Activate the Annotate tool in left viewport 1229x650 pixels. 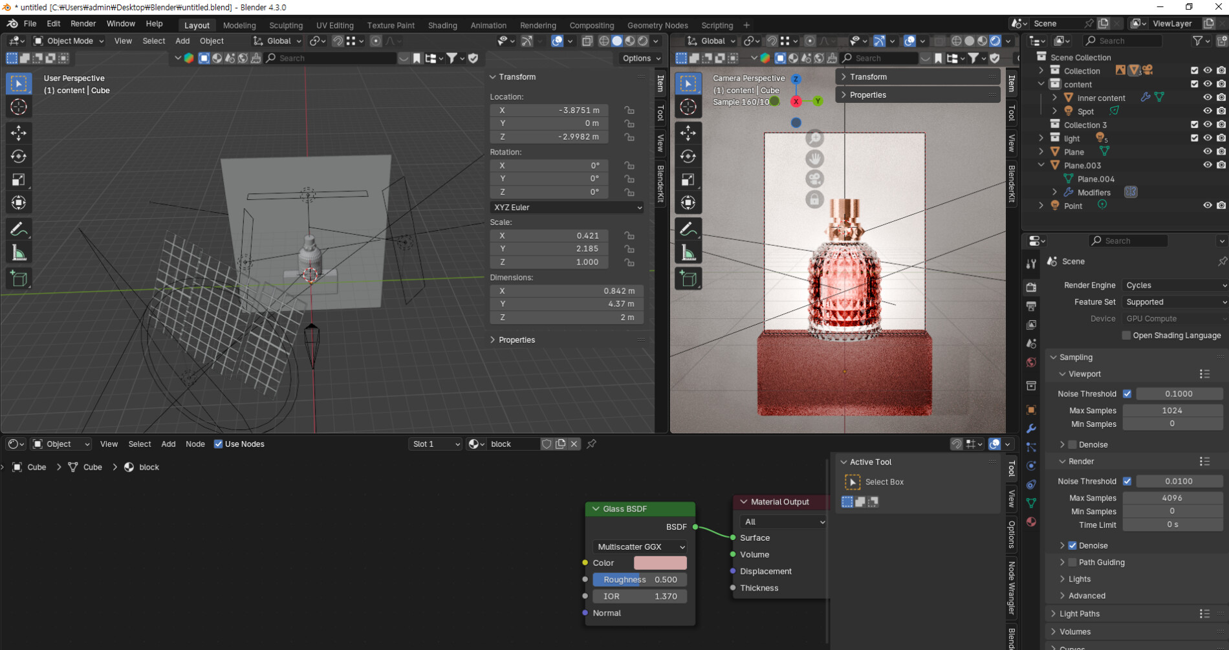click(19, 230)
